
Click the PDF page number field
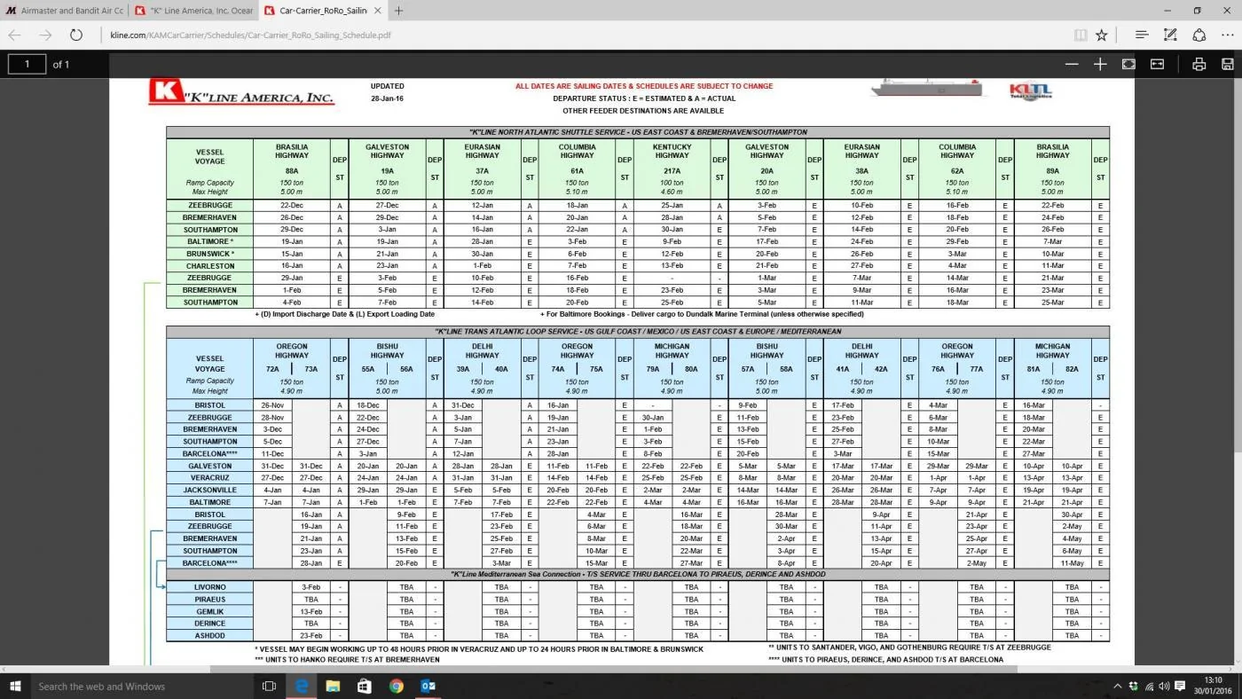27,64
